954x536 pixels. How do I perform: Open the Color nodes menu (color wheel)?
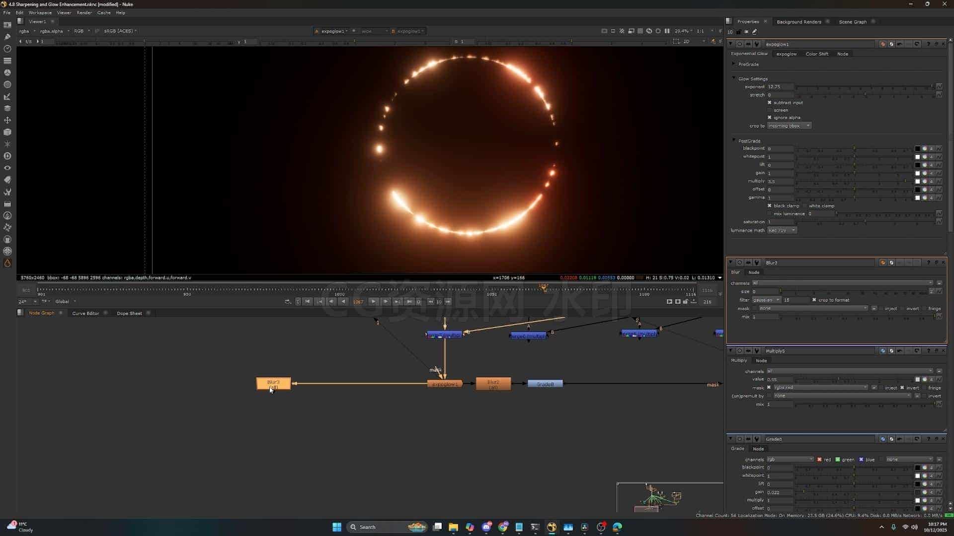click(7, 72)
